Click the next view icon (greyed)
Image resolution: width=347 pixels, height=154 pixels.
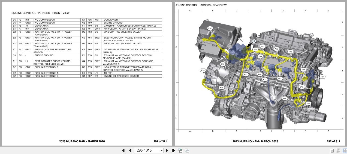point(187,150)
